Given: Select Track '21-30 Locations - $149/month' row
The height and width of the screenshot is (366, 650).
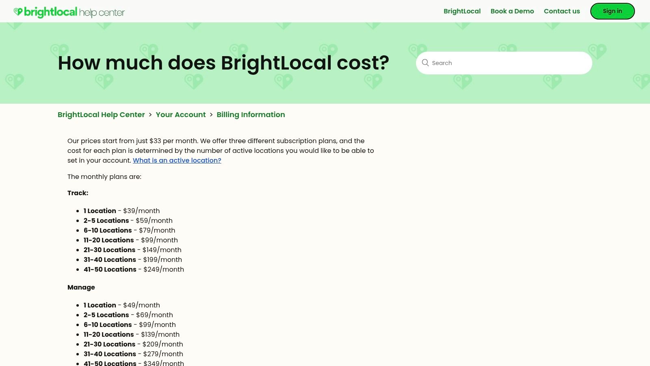Looking at the screenshot, I should click(x=132, y=250).
